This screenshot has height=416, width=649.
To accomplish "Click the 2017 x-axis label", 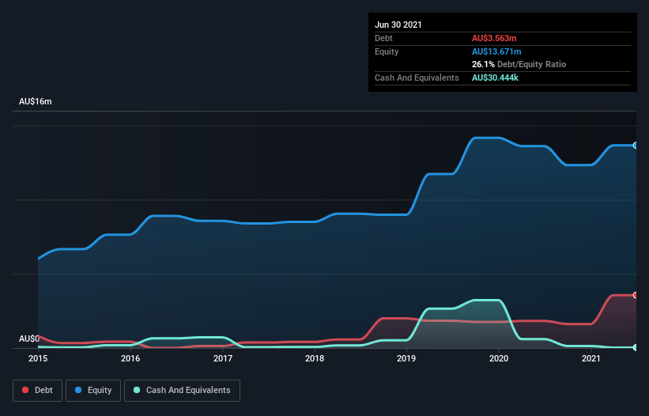I will [x=223, y=358].
